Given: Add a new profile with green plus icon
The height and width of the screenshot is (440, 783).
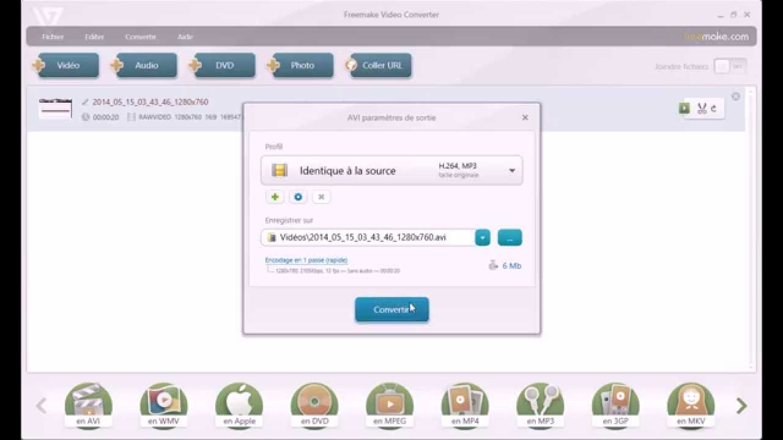Looking at the screenshot, I should [275, 197].
